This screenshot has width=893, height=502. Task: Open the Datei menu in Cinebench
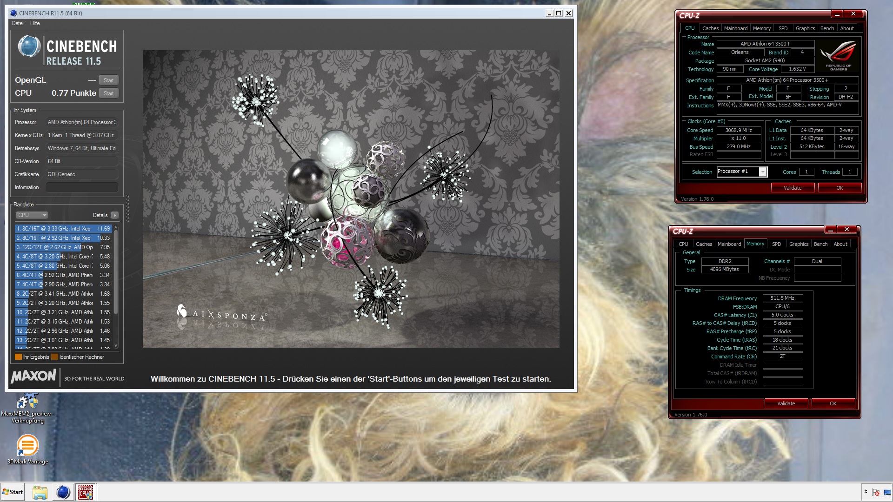tap(18, 23)
